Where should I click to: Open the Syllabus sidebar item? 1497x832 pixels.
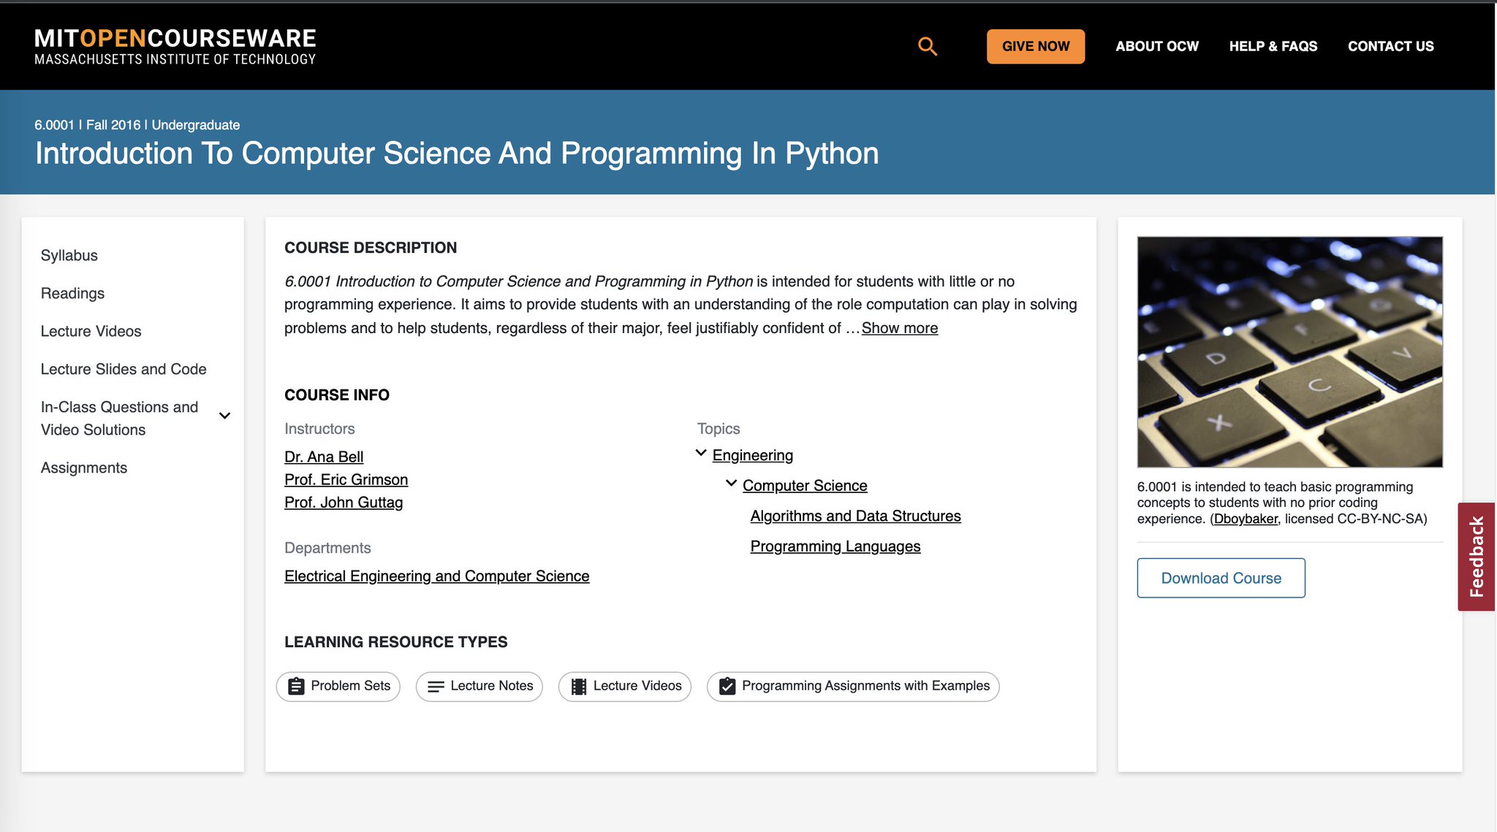pyautogui.click(x=69, y=256)
